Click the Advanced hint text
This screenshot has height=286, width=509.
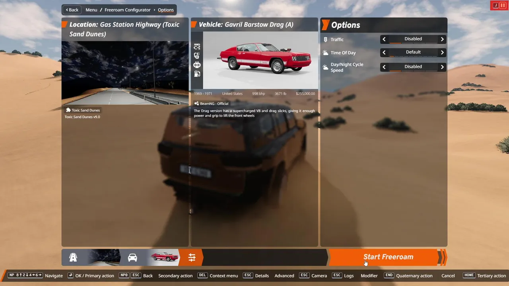click(x=284, y=276)
